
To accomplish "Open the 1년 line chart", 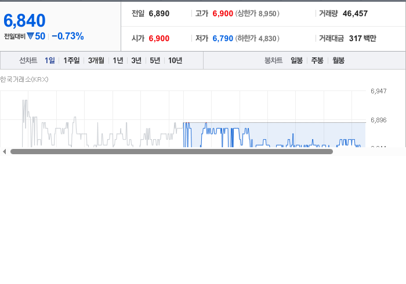I will tap(118, 60).
